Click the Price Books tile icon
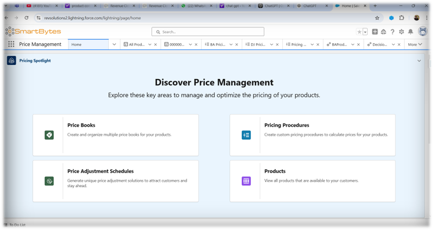The height and width of the screenshot is (230, 433). 49,135
